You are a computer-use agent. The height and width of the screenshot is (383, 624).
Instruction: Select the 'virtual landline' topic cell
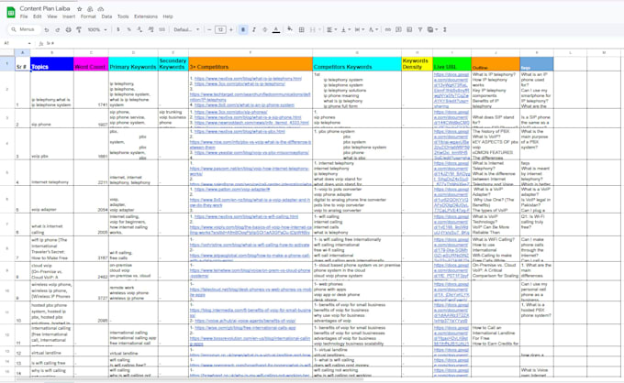(x=52, y=351)
